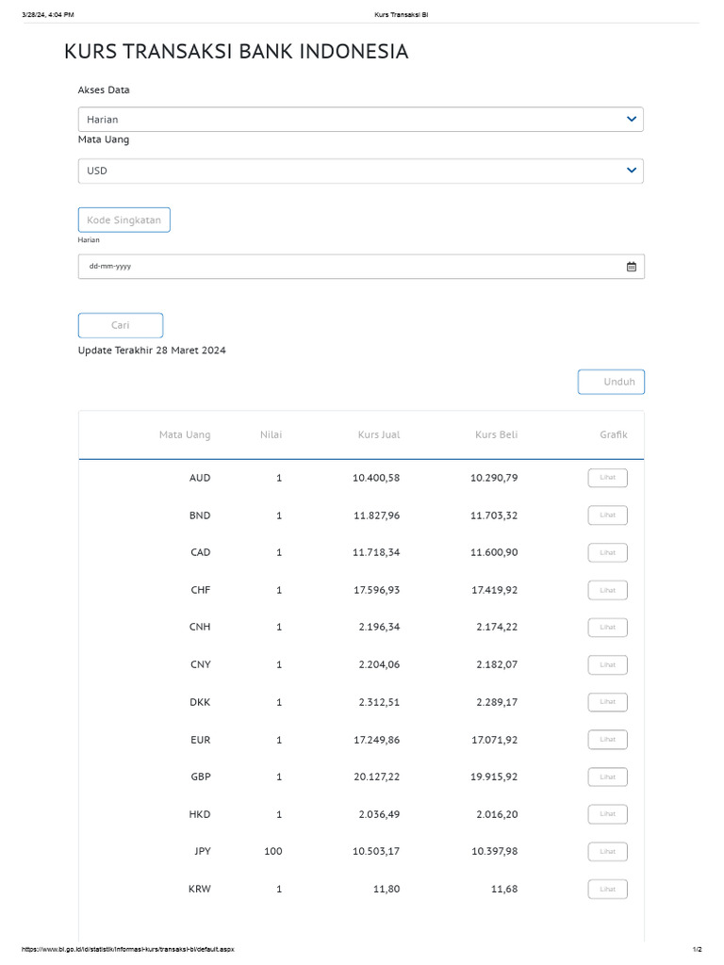Open the GBP Lihat graph button

tap(607, 777)
